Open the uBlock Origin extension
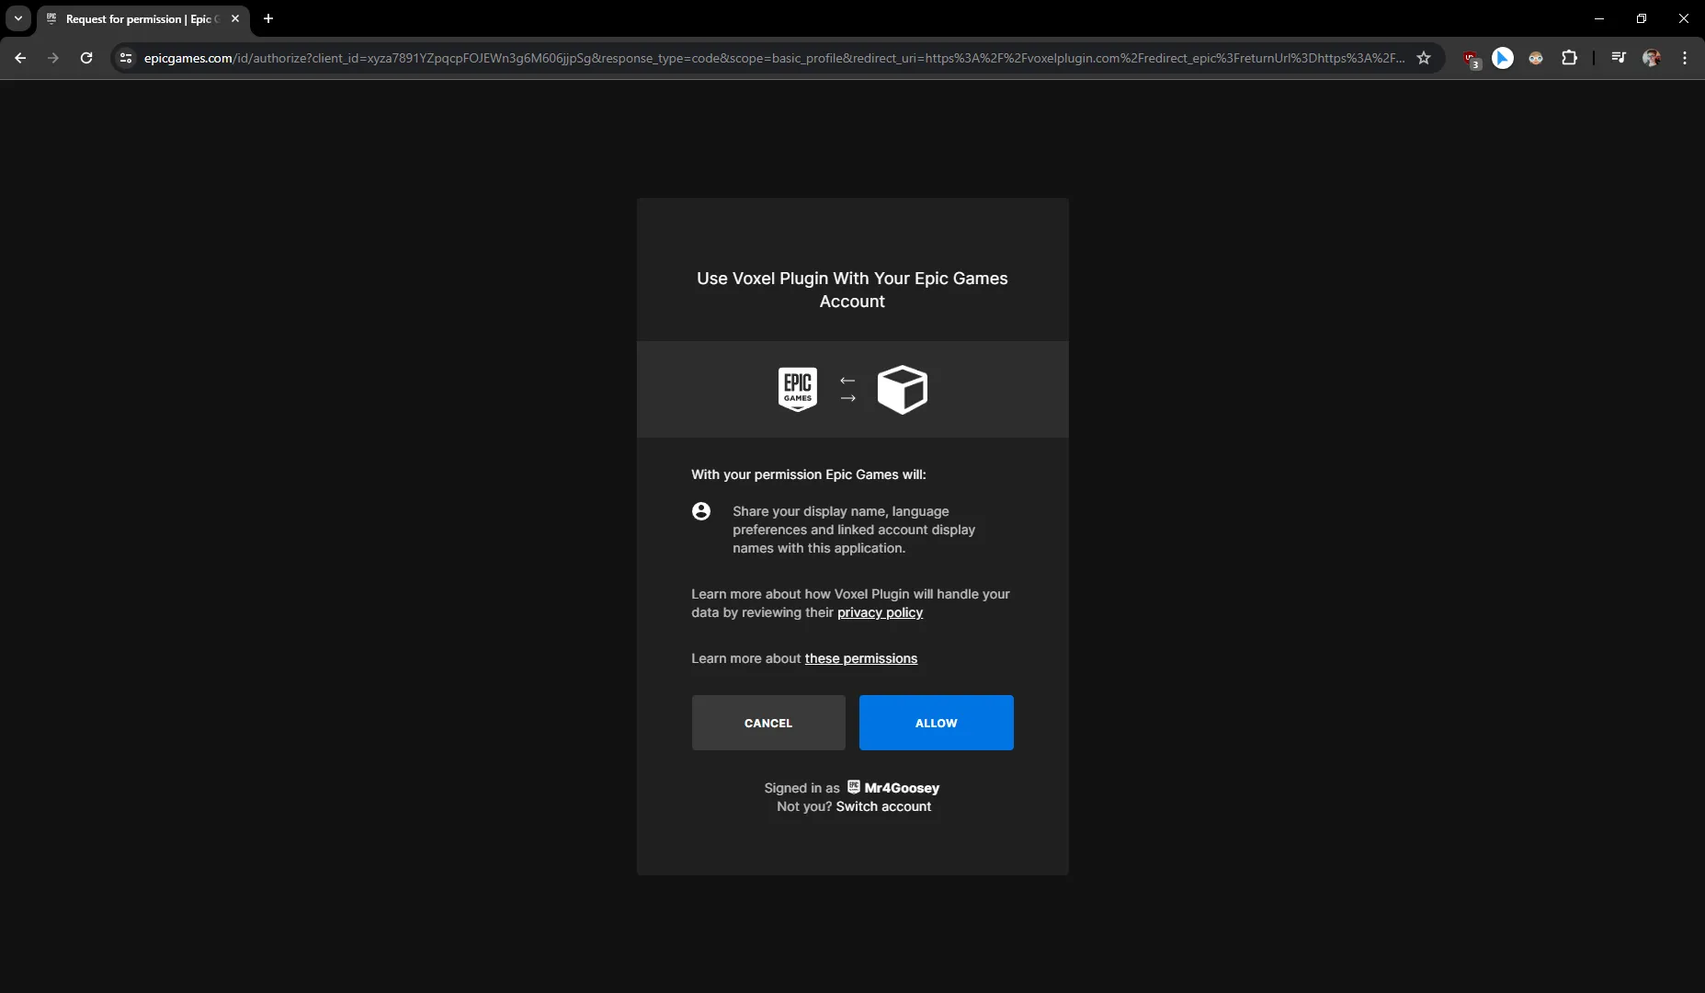Image resolution: width=1705 pixels, height=993 pixels. [x=1471, y=59]
